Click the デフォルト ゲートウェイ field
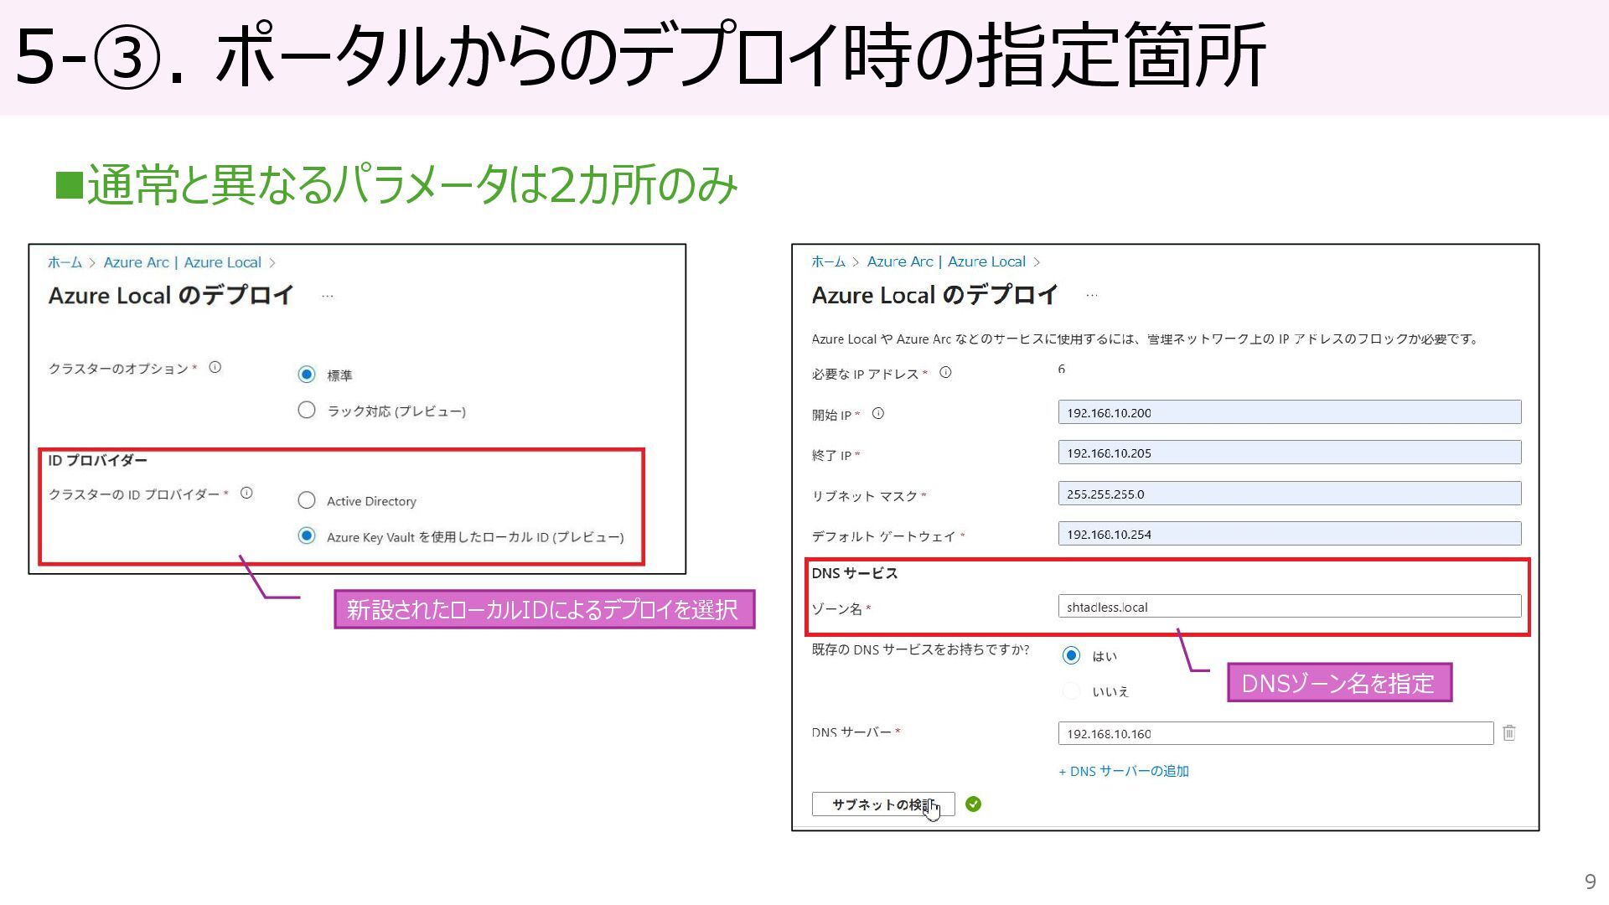Image resolution: width=1609 pixels, height=905 pixels. [1289, 534]
